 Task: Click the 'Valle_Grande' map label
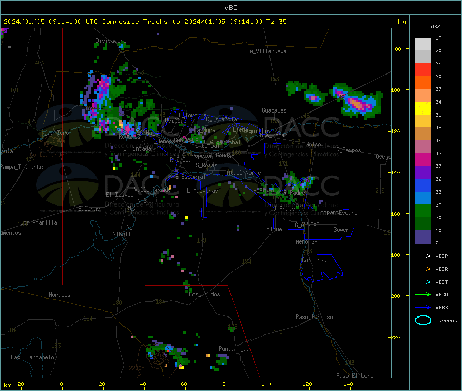[x=152, y=190]
